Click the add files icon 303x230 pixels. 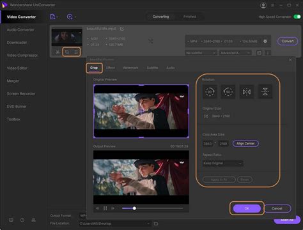52,17
